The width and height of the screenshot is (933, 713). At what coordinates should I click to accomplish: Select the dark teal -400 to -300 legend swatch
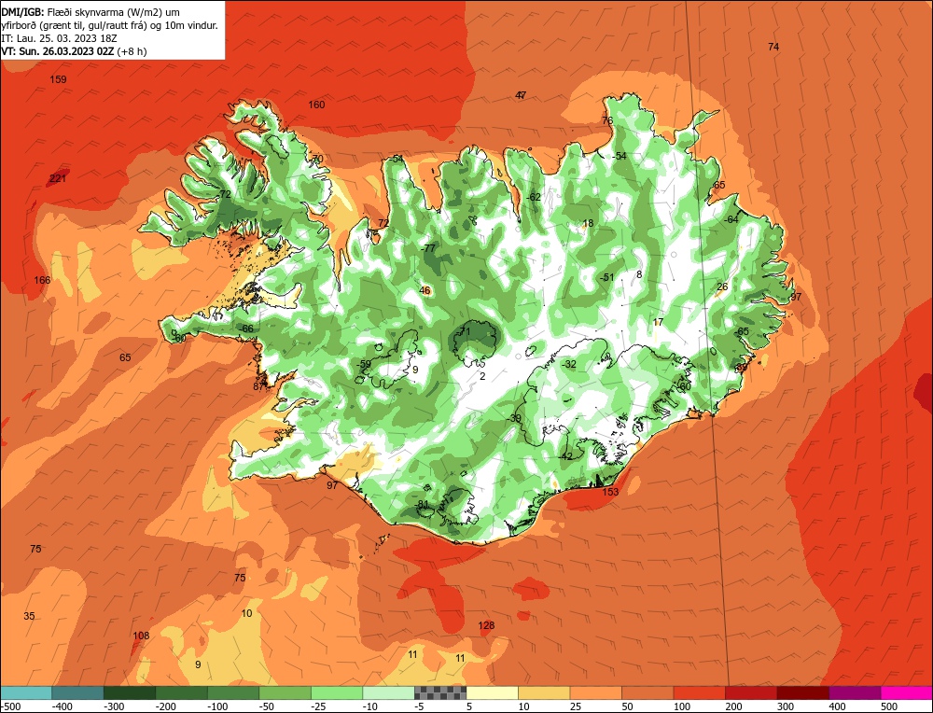[78, 692]
